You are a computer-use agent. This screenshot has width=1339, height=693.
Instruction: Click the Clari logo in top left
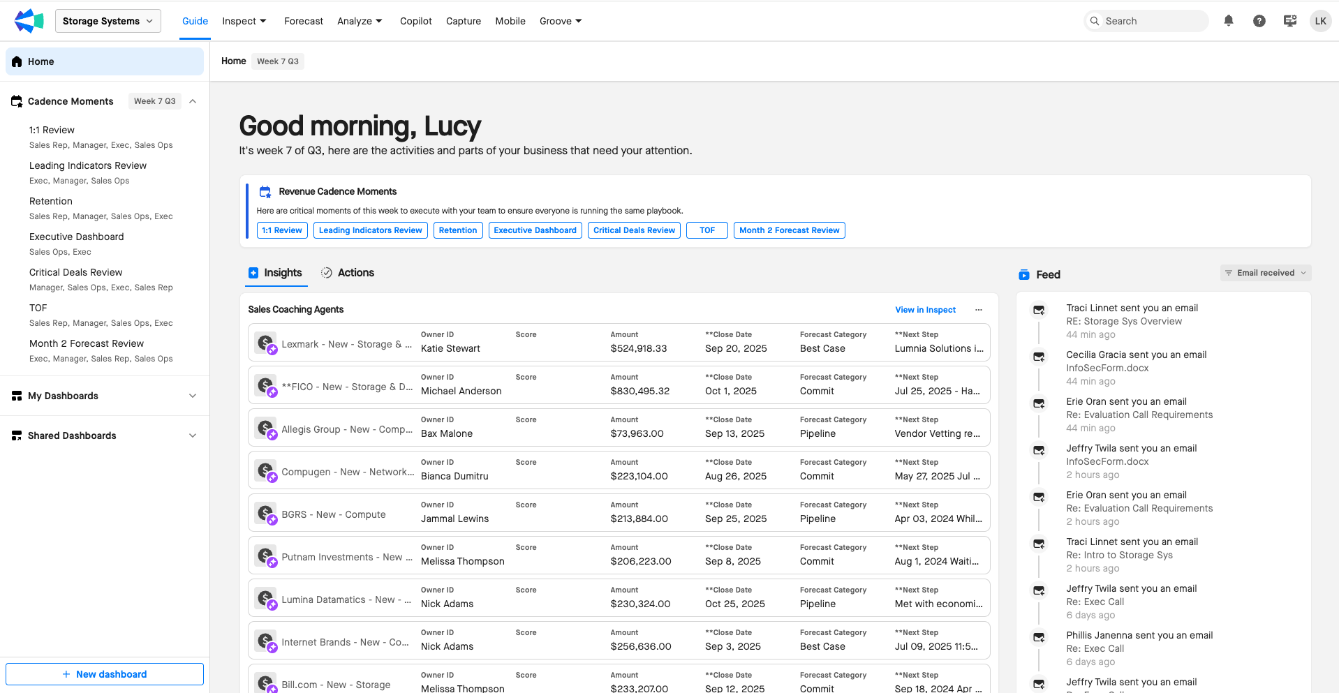point(29,21)
